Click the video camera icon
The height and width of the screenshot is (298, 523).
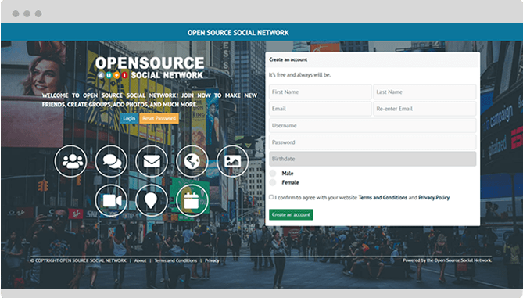click(x=111, y=200)
